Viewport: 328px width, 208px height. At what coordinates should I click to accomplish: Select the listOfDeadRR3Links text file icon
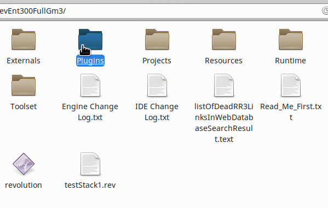(224, 85)
